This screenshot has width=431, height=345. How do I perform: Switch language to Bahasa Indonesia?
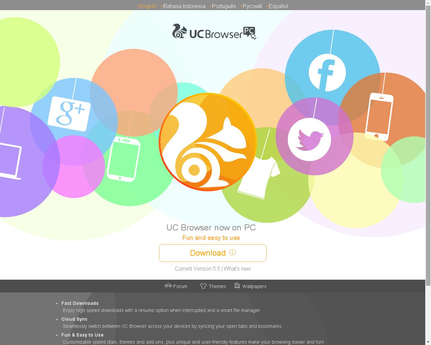pyautogui.click(x=184, y=6)
